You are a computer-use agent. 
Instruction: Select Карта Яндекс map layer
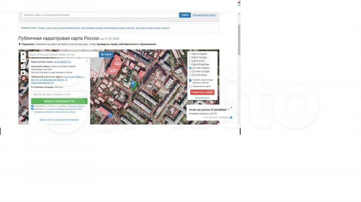[190, 53]
